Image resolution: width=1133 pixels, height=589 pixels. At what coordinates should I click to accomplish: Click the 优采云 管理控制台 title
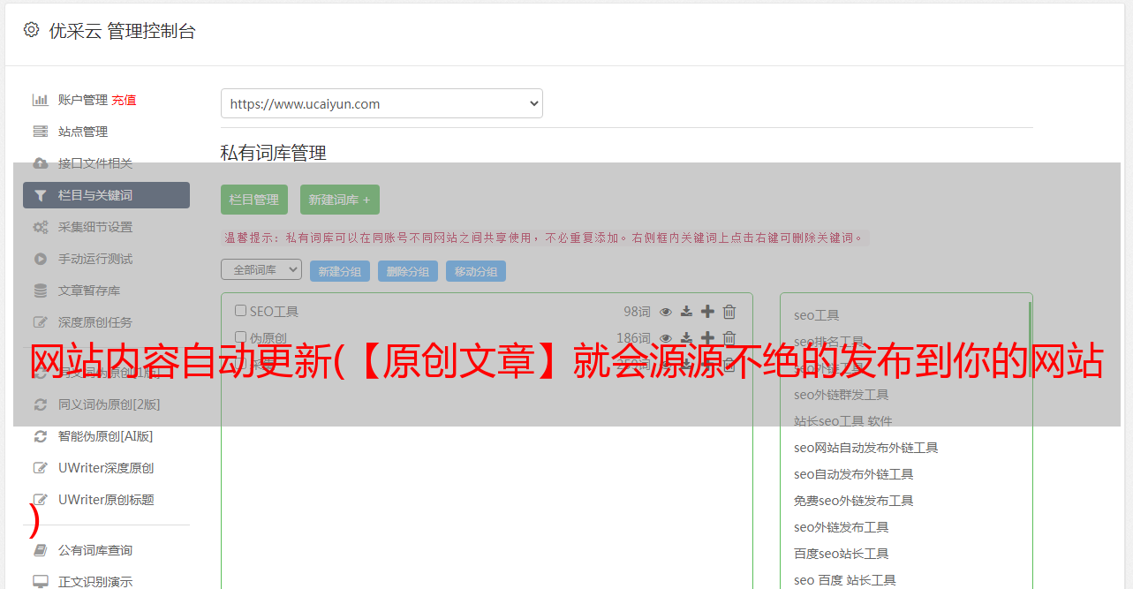coord(122,31)
